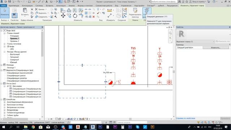Collapse the Листы (все) node
This screenshot has height=130, width=231.
pos(1,83)
